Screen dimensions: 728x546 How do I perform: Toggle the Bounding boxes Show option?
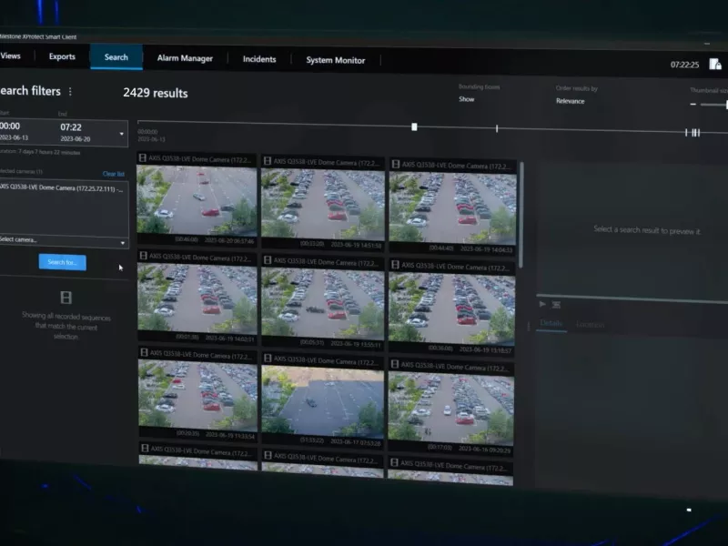[466, 99]
